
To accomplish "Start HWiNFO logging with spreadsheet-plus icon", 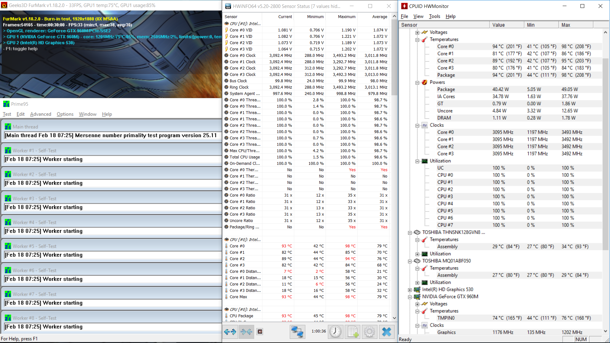I will 353,332.
